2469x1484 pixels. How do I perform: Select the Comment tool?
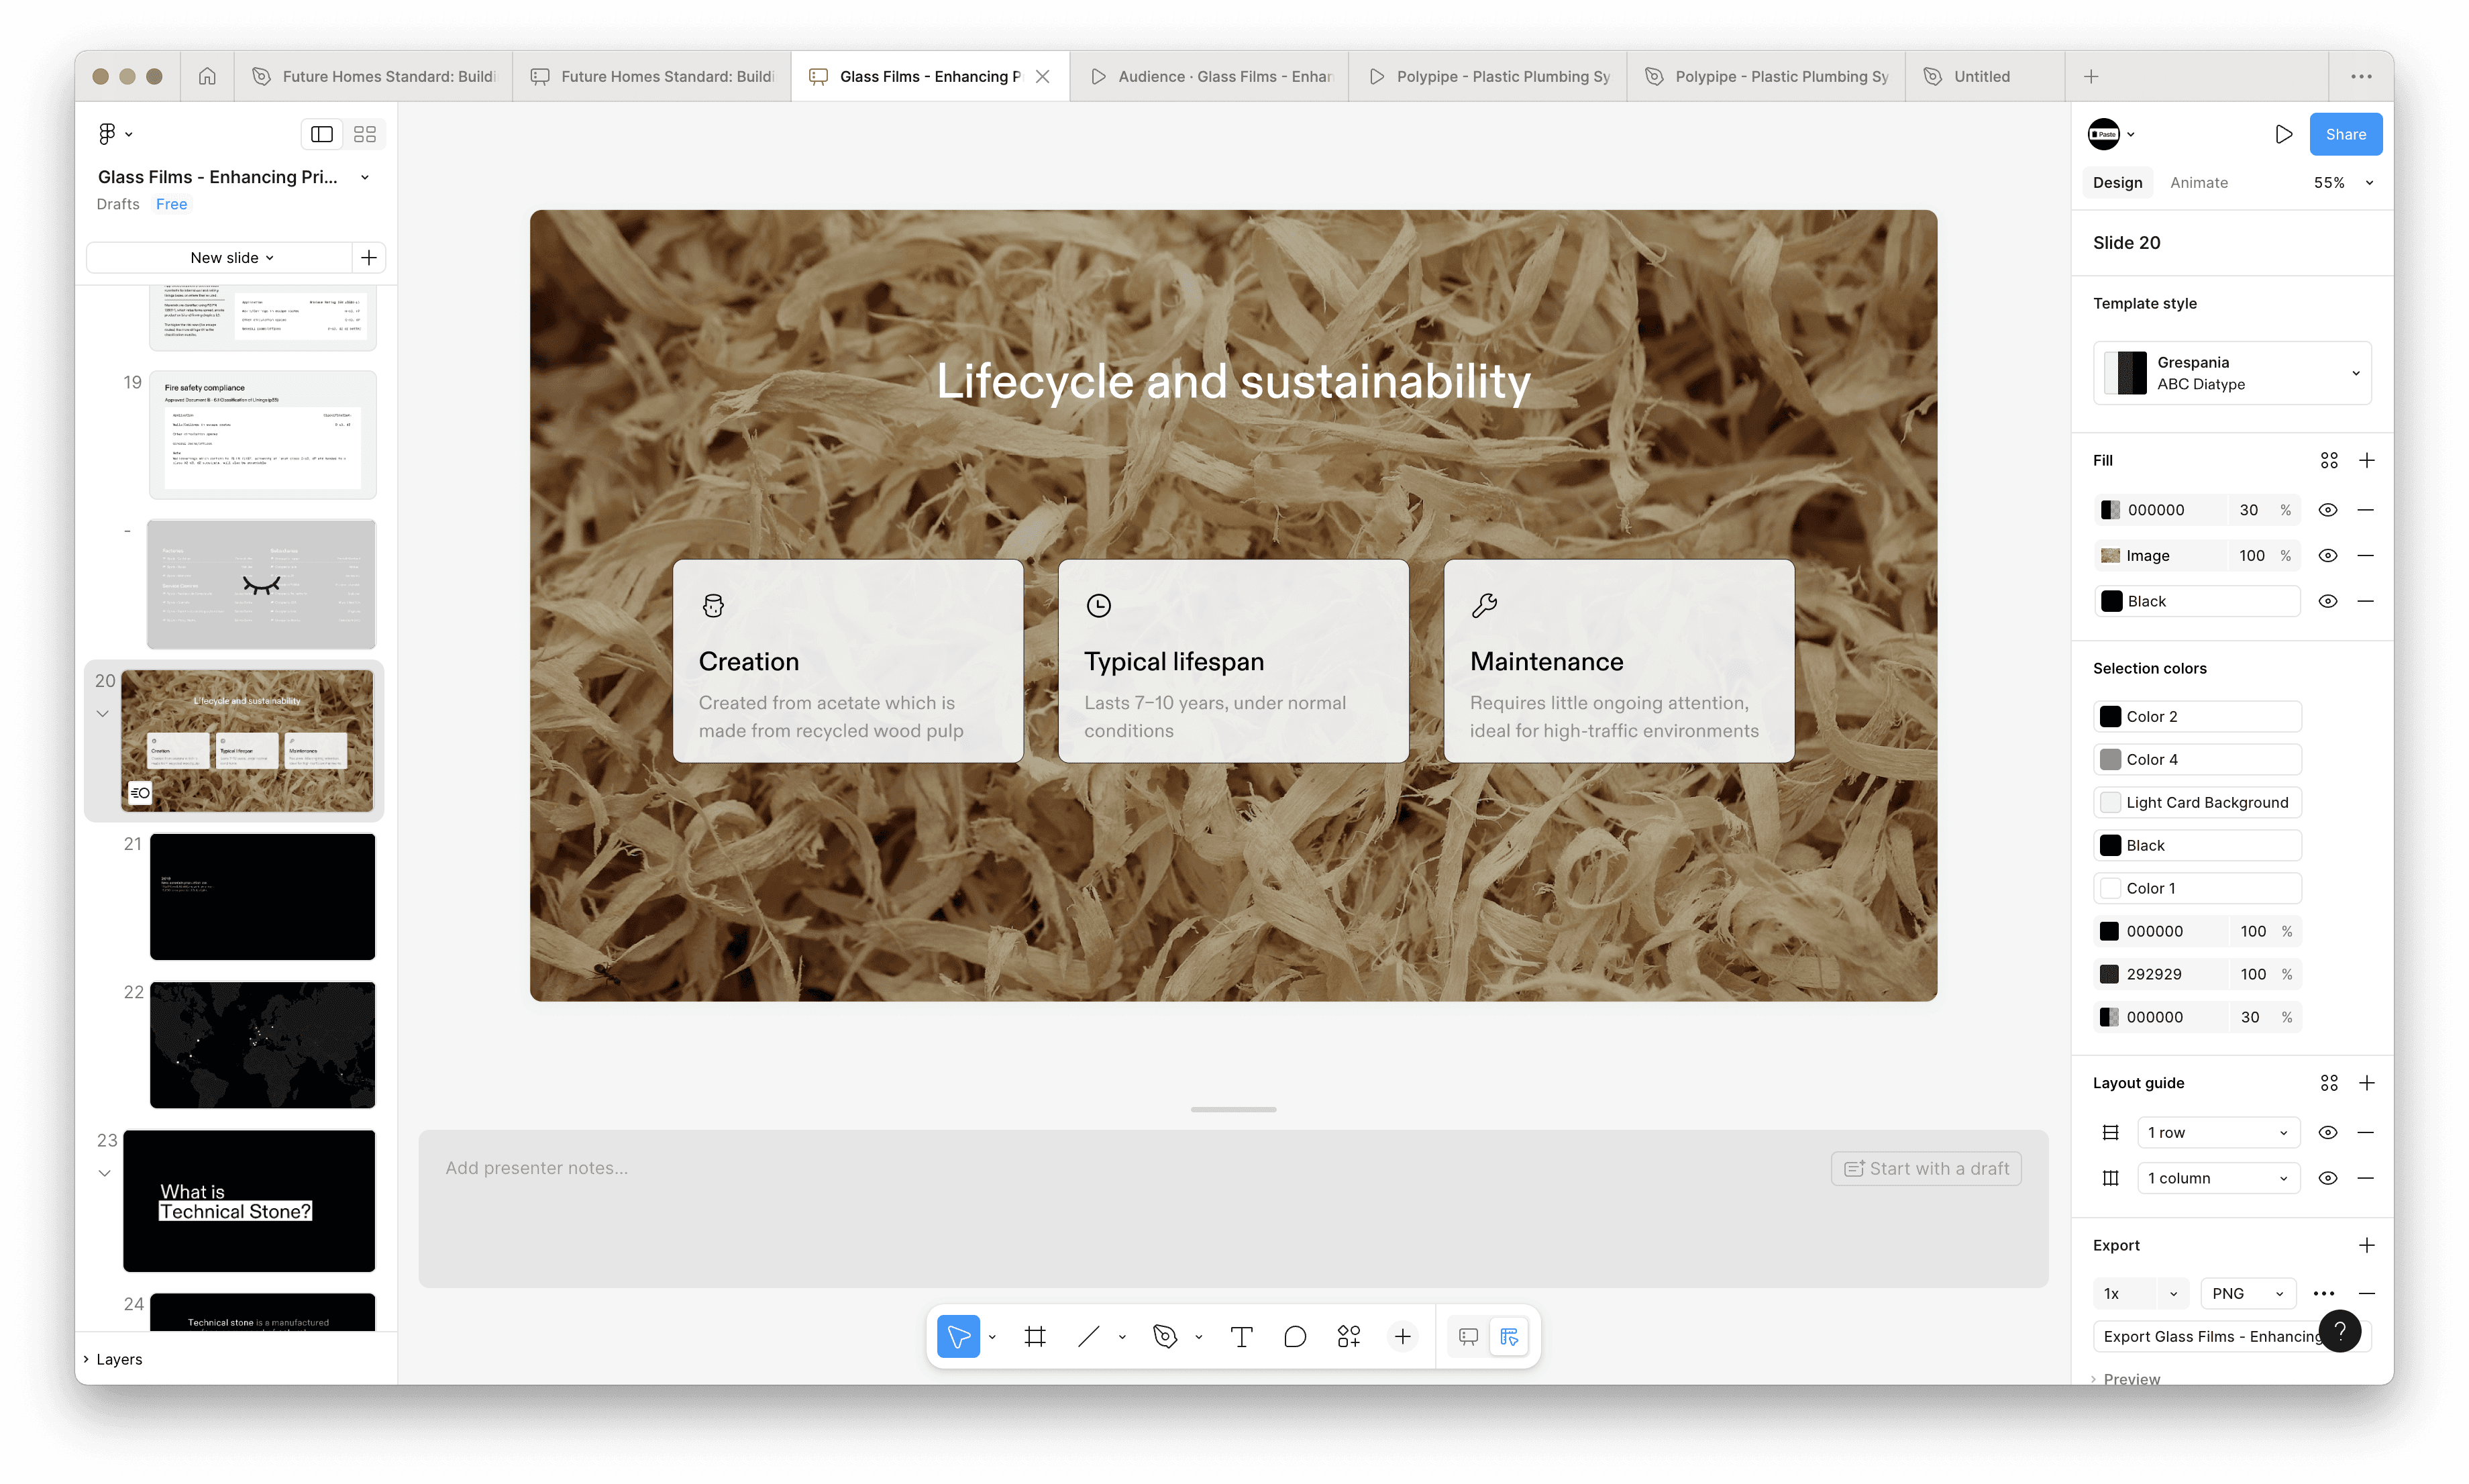(x=1295, y=1336)
